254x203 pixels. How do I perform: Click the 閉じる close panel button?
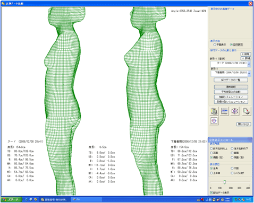coord(244,124)
